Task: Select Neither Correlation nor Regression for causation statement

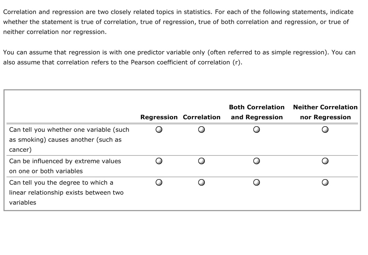Action: pyautogui.click(x=325, y=129)
